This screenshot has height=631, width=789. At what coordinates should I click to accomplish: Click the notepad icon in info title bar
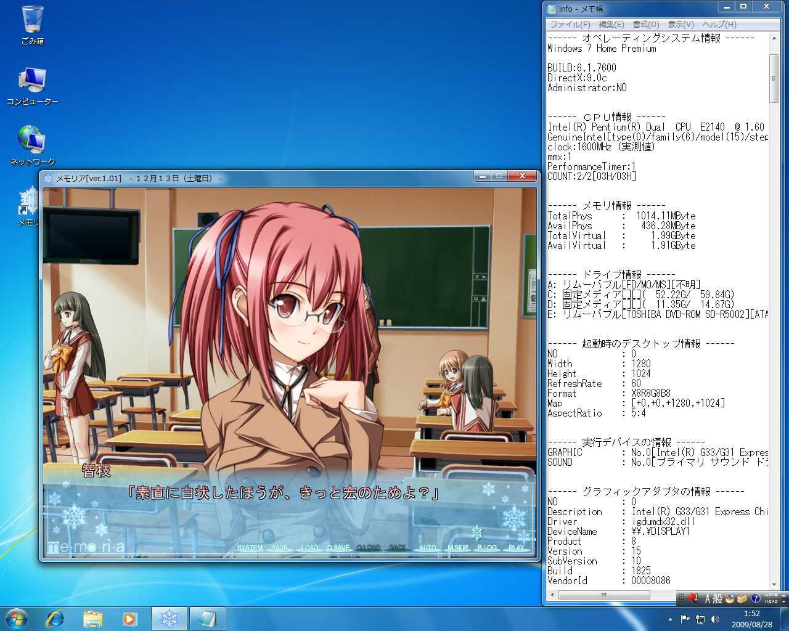[552, 9]
